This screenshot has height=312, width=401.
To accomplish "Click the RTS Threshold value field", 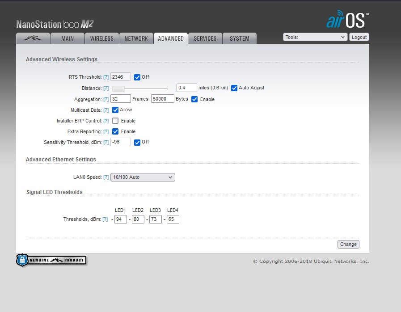I will 121,77.
